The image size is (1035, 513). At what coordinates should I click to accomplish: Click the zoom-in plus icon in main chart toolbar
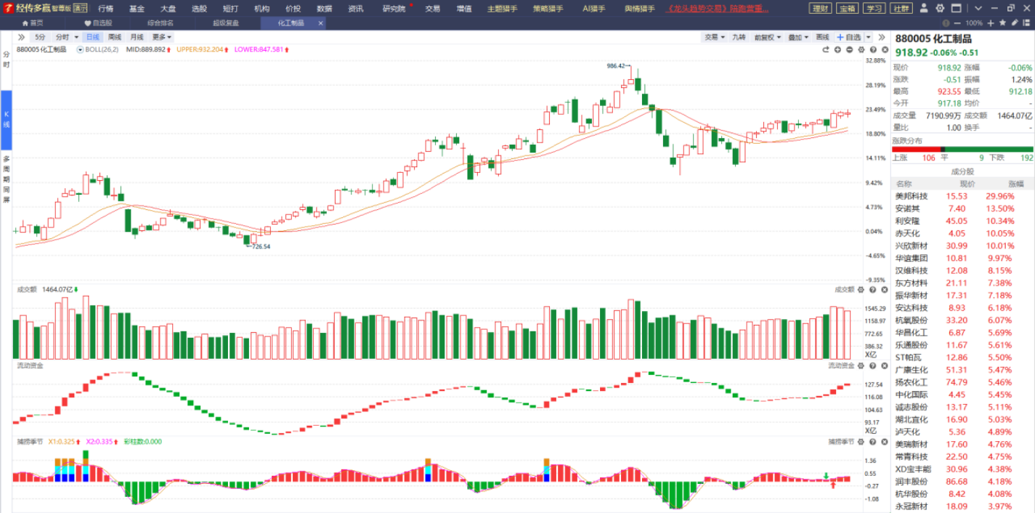837,49
